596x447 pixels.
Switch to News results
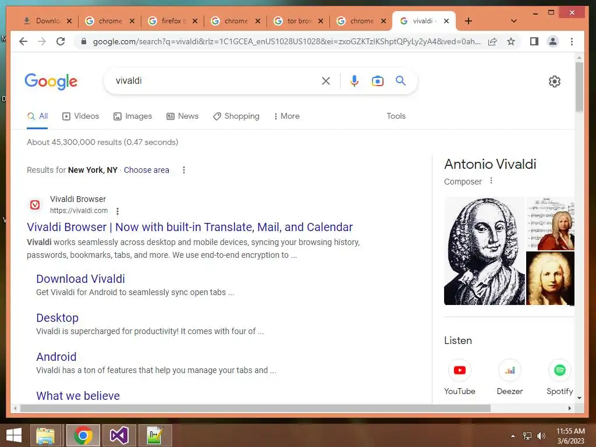coord(182,116)
